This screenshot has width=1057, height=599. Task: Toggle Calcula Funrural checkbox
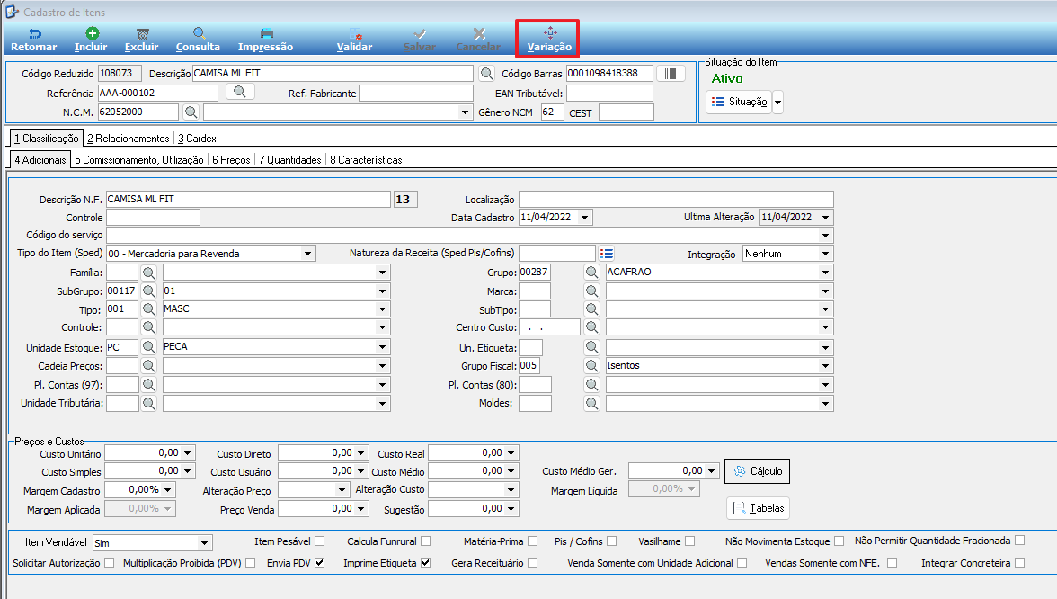(x=425, y=541)
